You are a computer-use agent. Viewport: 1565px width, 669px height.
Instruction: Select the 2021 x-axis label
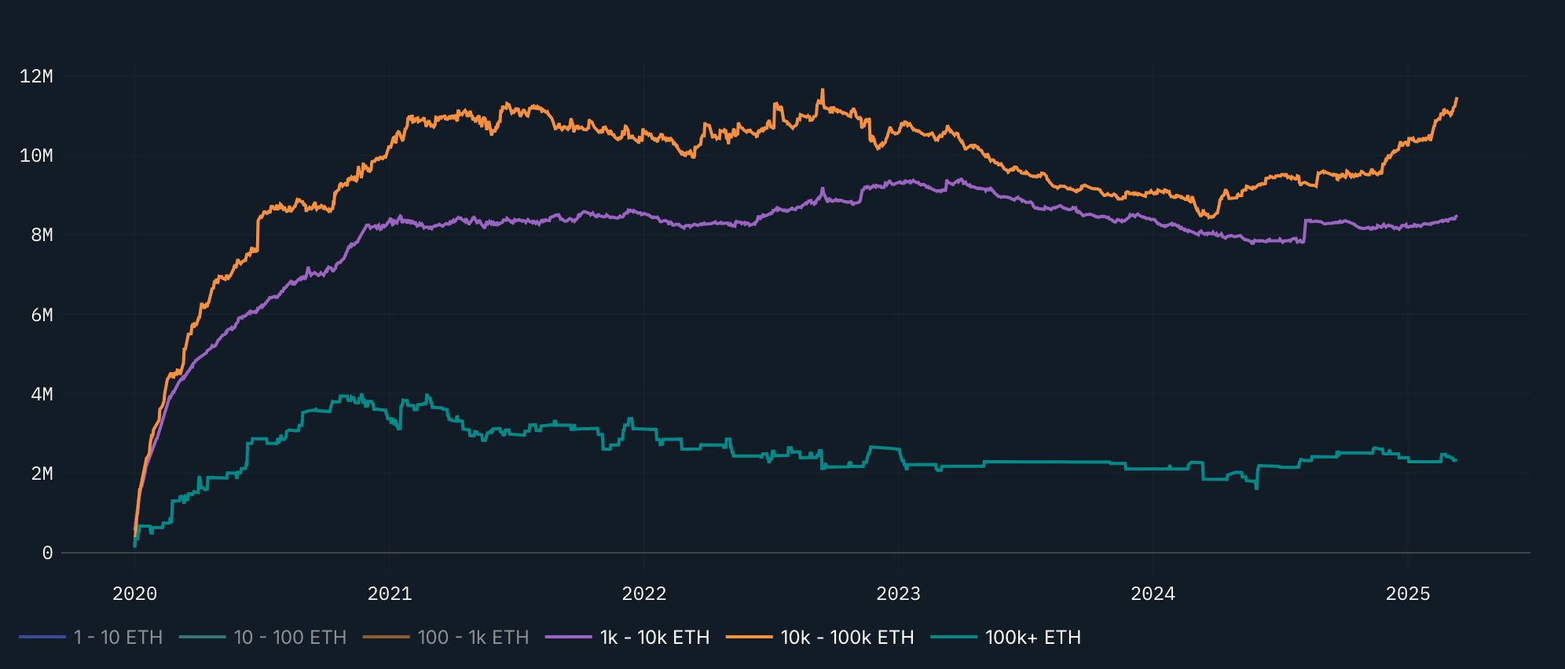click(x=390, y=594)
